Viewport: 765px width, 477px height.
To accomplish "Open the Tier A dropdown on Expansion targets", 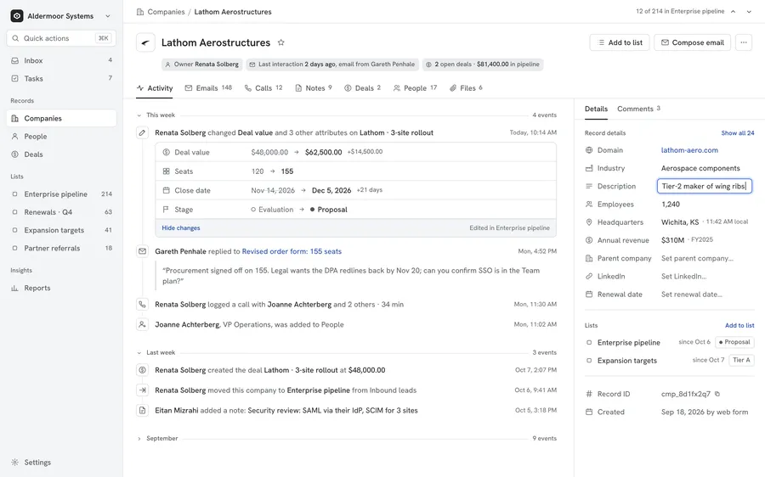I will [741, 360].
